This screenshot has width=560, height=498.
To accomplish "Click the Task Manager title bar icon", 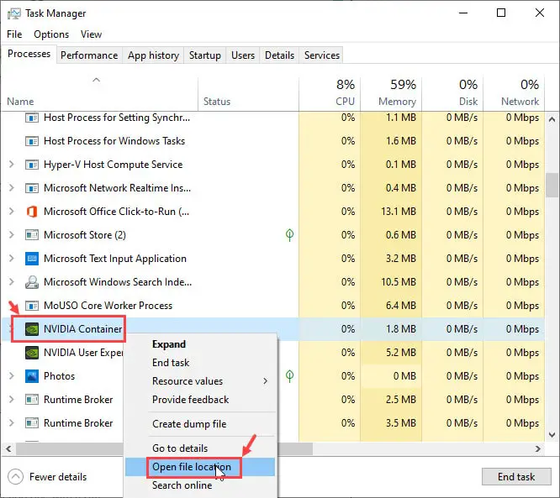I will pyautogui.click(x=14, y=13).
